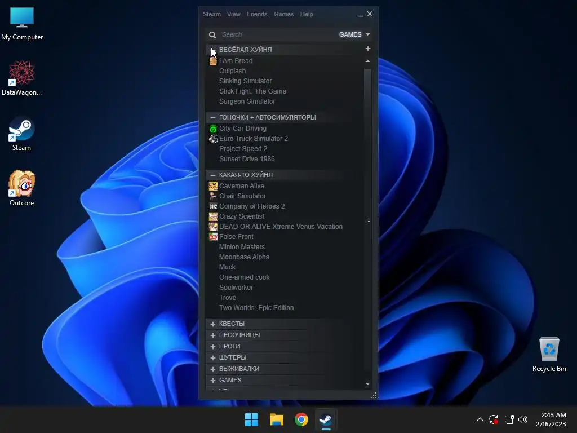Open the DataWagon desktop shortcut
The image size is (577, 433).
click(22, 78)
